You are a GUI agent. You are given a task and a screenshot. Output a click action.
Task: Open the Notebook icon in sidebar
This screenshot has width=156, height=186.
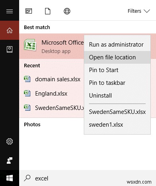10,49
